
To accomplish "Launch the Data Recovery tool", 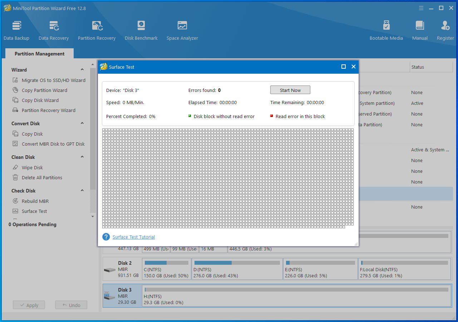I will click(54, 30).
